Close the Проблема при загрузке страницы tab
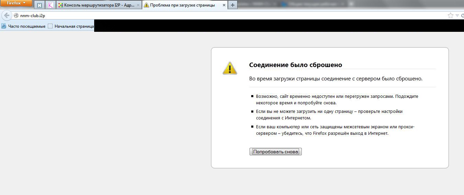This screenshot has height=195, width=464. click(224, 5)
